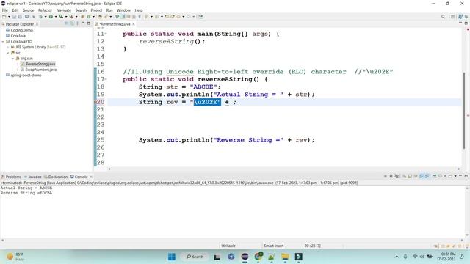Switch to the Declaration tab
This screenshot has height=264, width=470.
(x=56, y=177)
